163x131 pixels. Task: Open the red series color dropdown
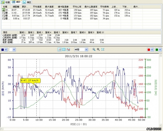[x=152, y=50]
